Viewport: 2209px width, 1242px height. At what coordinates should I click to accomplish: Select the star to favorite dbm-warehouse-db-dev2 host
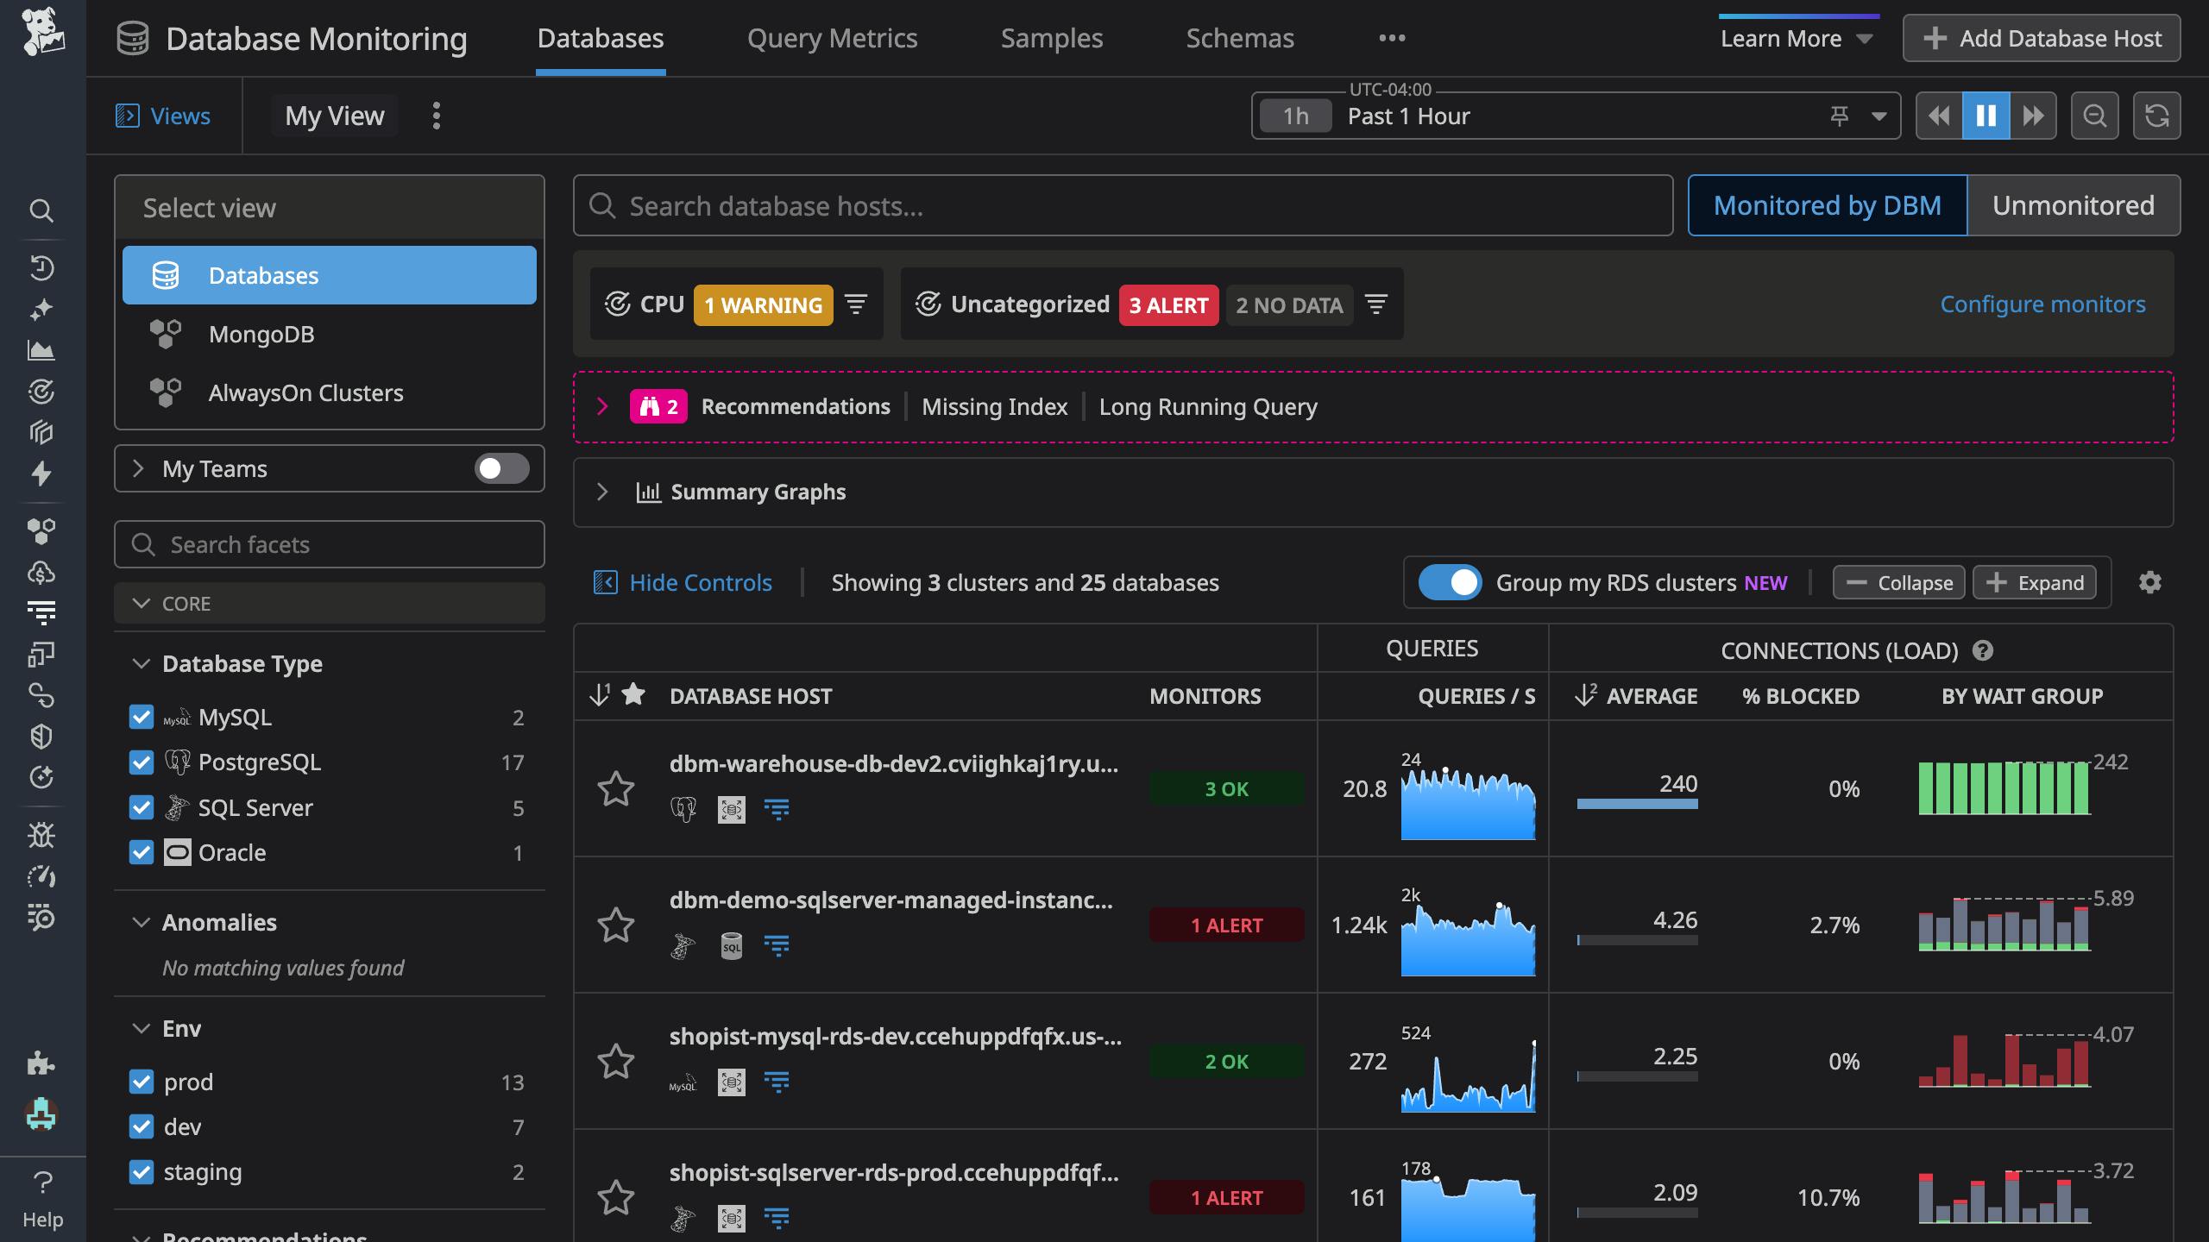point(616,788)
